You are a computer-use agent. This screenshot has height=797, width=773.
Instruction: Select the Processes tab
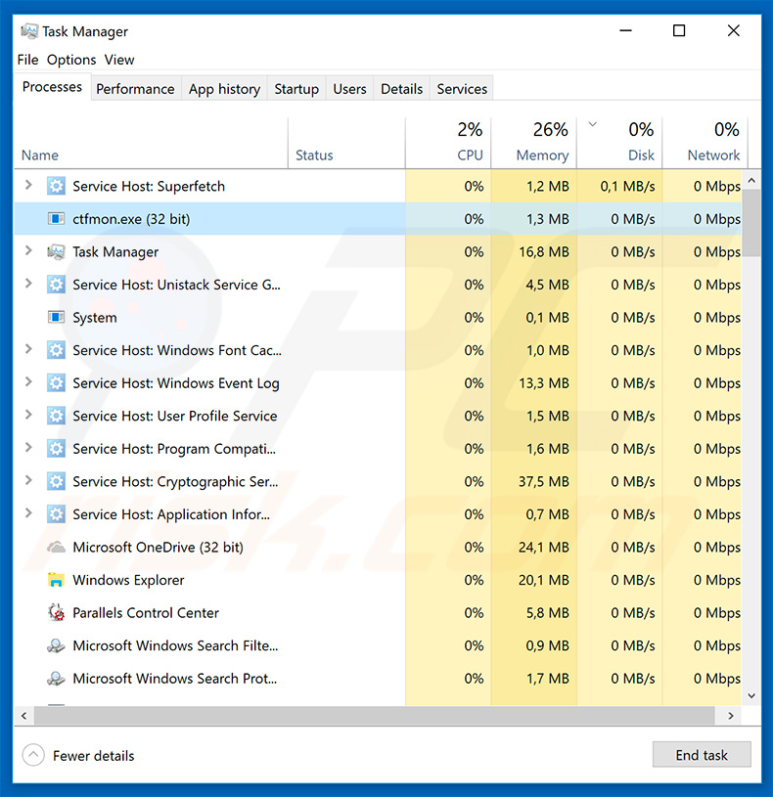click(52, 87)
